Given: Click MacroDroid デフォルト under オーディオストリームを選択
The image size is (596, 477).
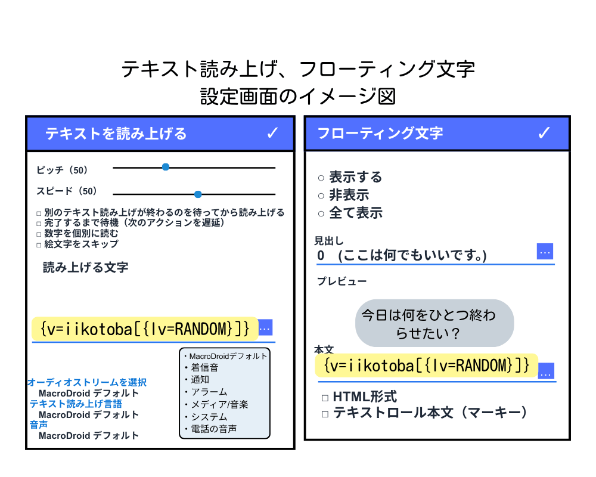Looking at the screenshot, I should tap(89, 393).
